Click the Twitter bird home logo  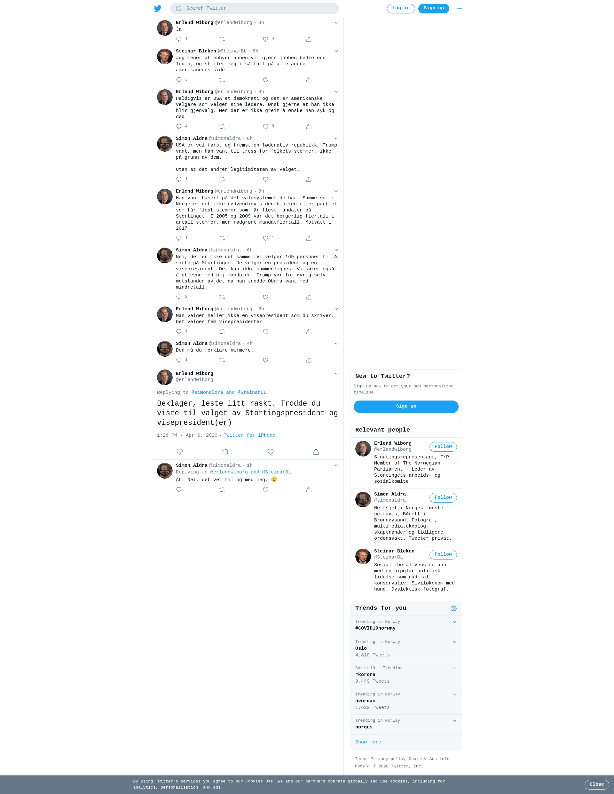click(157, 8)
